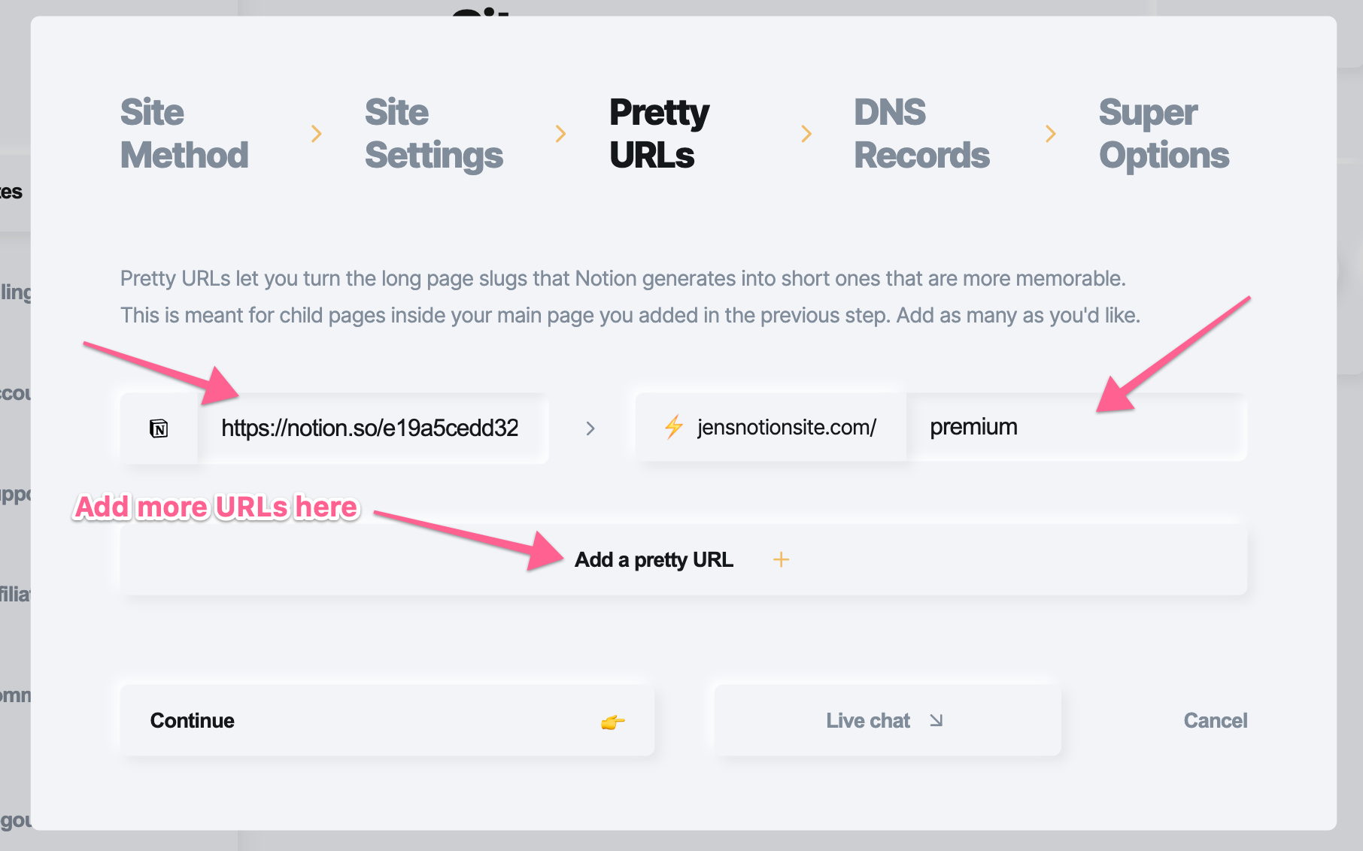Select the Pretty URLs step heading

[x=659, y=134]
